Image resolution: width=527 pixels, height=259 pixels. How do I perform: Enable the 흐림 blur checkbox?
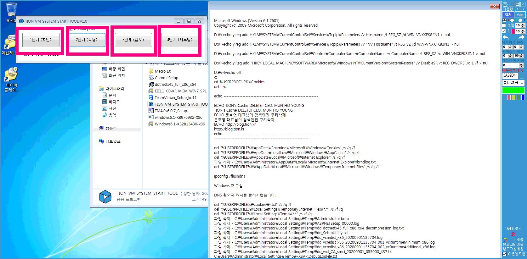(x=504, y=25)
